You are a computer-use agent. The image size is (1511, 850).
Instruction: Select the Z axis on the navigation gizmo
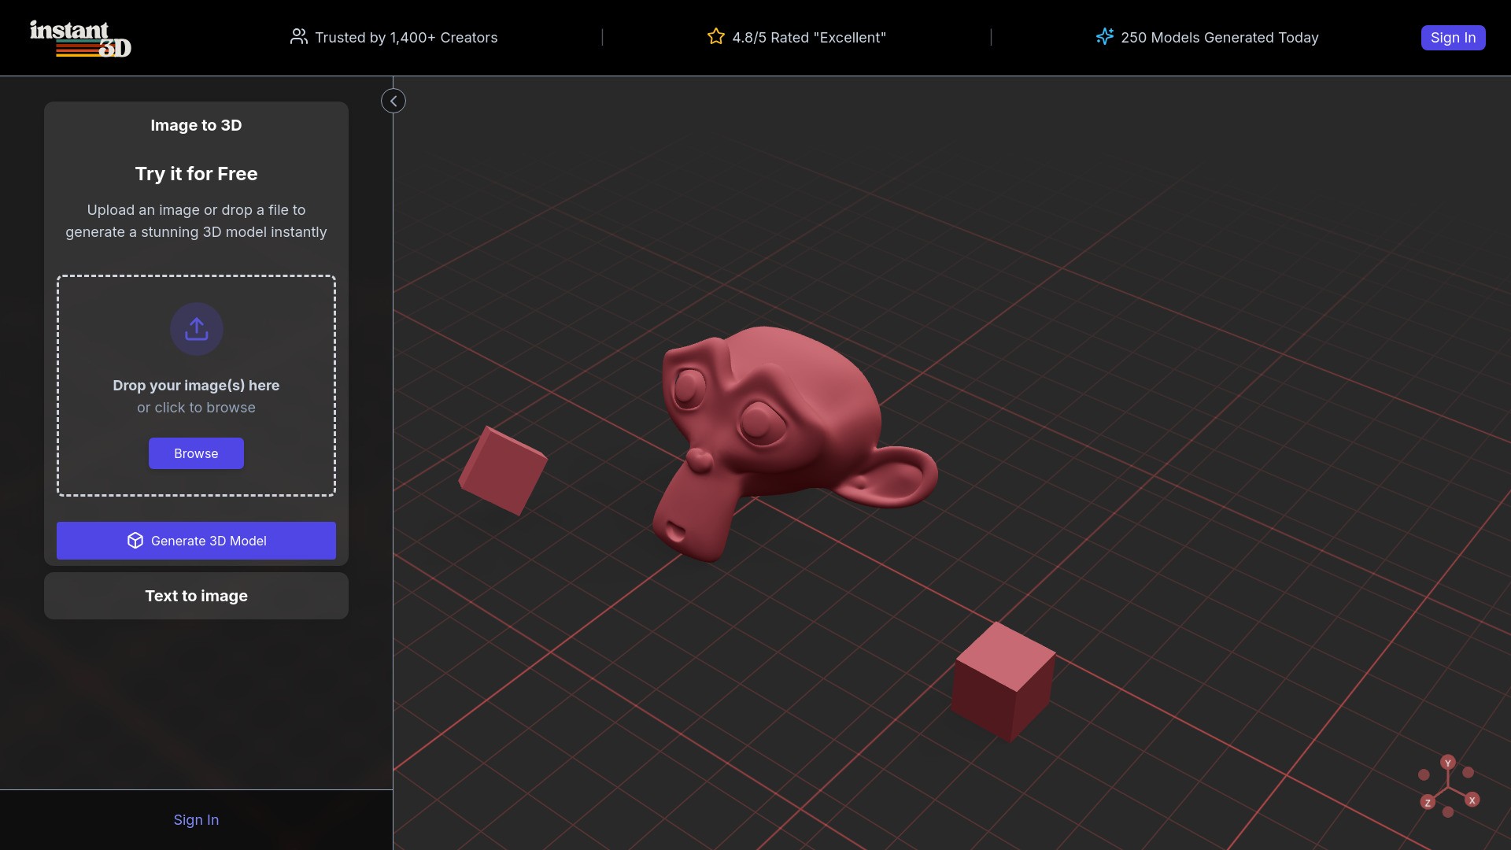[x=1427, y=801]
